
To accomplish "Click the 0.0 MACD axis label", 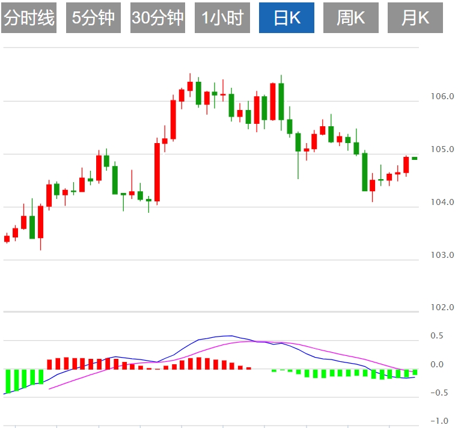I will pos(437,364).
